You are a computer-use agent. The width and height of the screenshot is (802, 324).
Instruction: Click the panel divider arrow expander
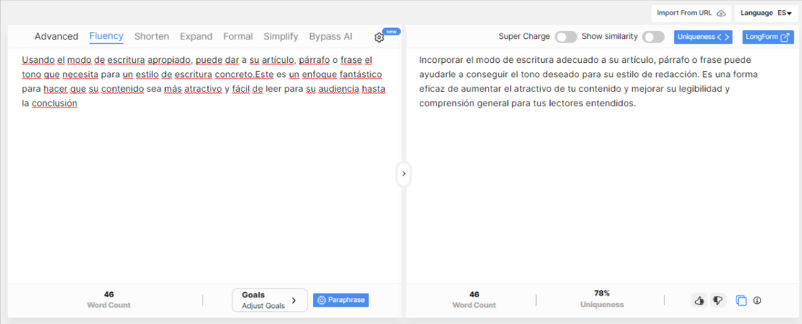pyautogui.click(x=403, y=174)
